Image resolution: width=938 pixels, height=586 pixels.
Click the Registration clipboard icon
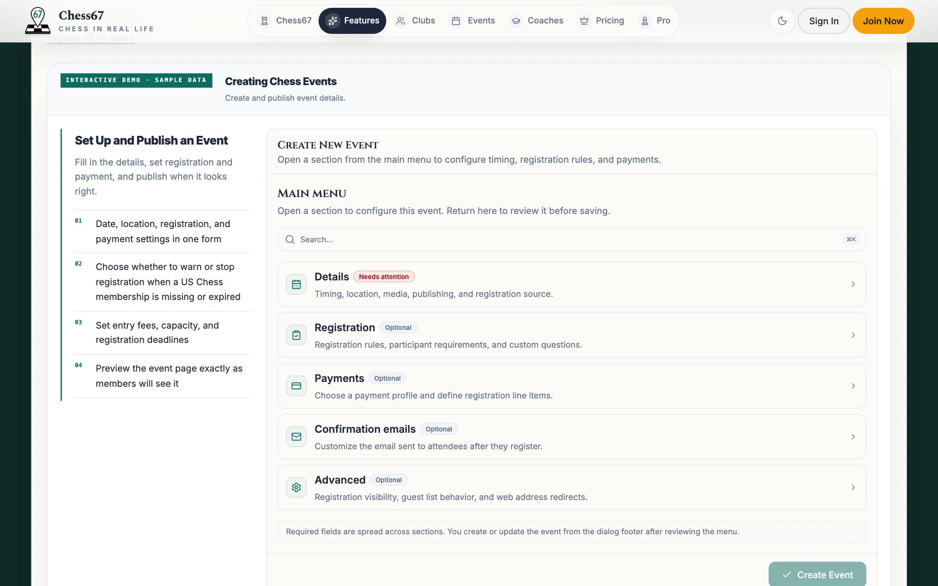[x=296, y=335]
